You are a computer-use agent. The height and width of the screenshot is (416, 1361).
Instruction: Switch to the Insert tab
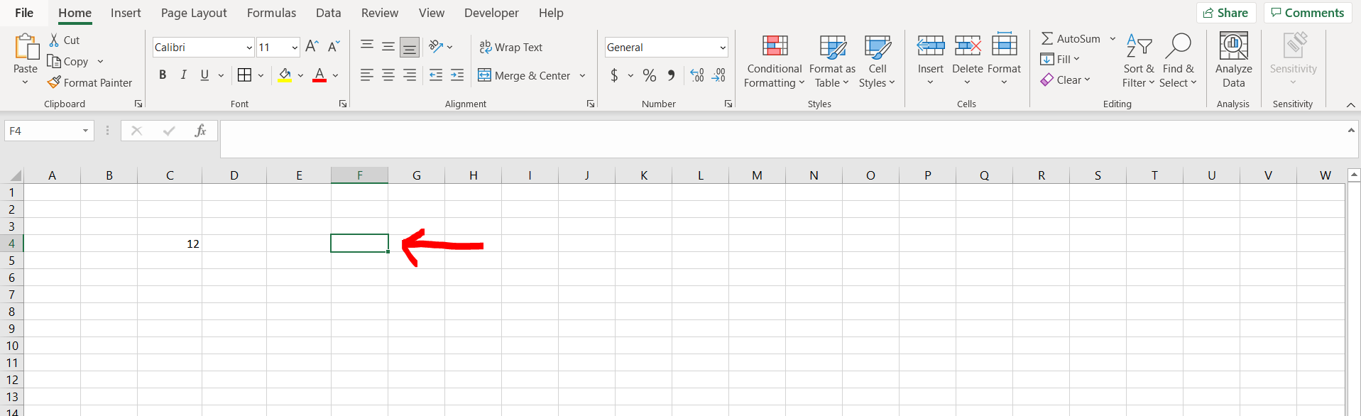[x=126, y=13]
